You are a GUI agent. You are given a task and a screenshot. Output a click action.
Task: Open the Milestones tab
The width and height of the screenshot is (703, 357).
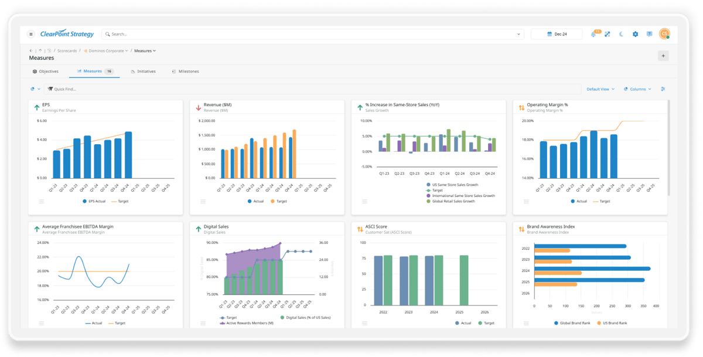coord(185,72)
